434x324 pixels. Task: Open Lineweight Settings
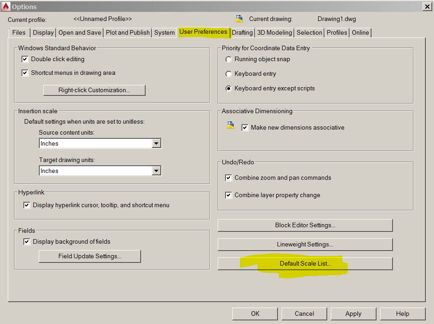(305, 244)
